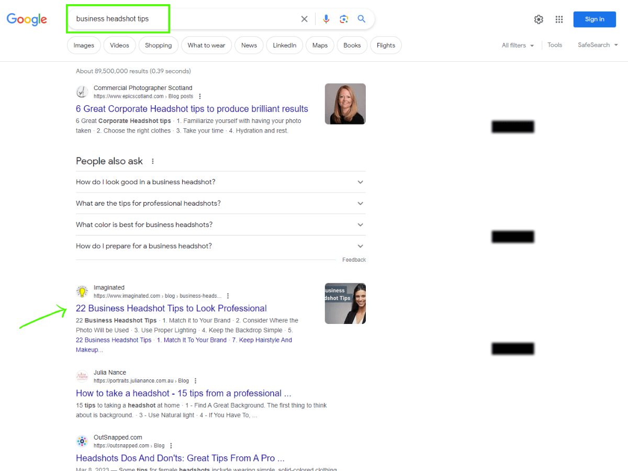This screenshot has height=471, width=628.
Task: Click the Google logo
Action: tap(27, 19)
